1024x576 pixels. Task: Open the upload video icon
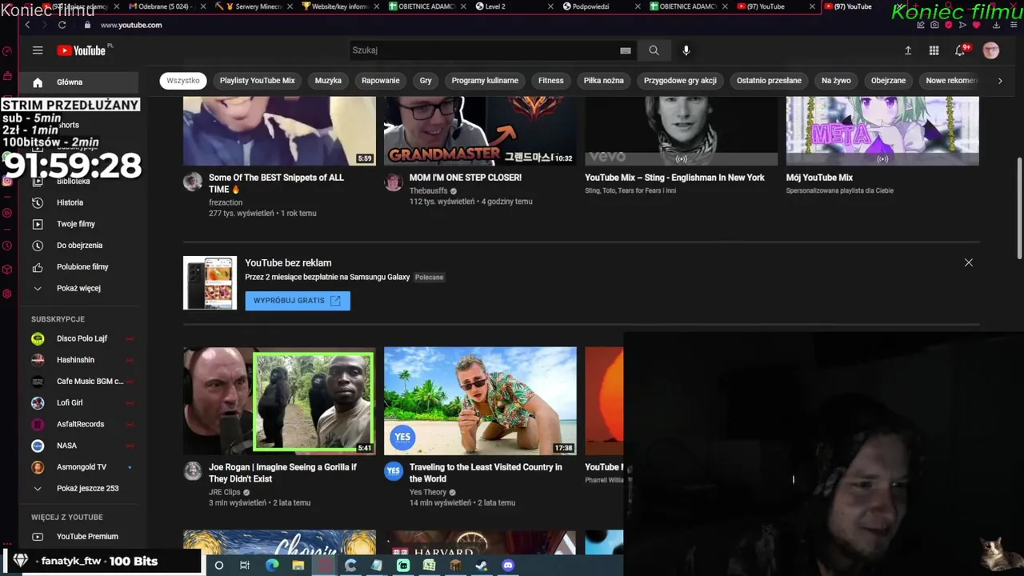(x=908, y=50)
